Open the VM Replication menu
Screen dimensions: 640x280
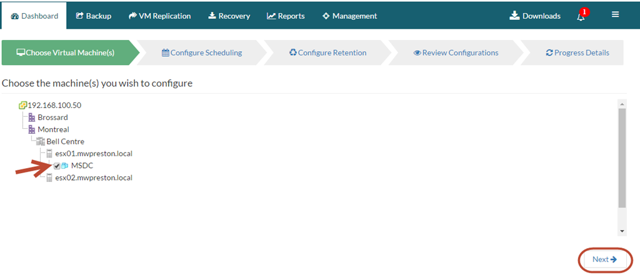coord(159,16)
